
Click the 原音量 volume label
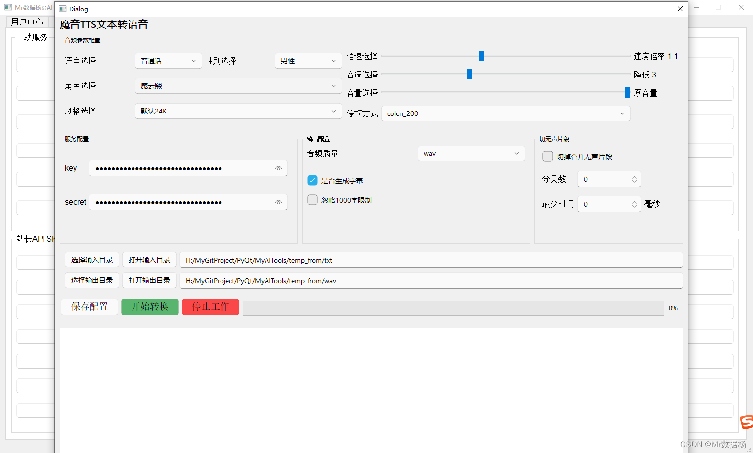pyautogui.click(x=645, y=93)
